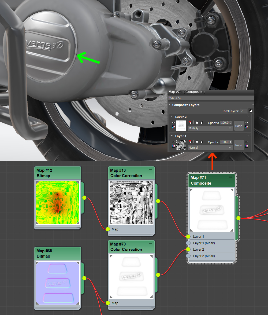268x315 pixels.
Task: Delete Layer 1 with the red-X icon
Action: coord(190,142)
